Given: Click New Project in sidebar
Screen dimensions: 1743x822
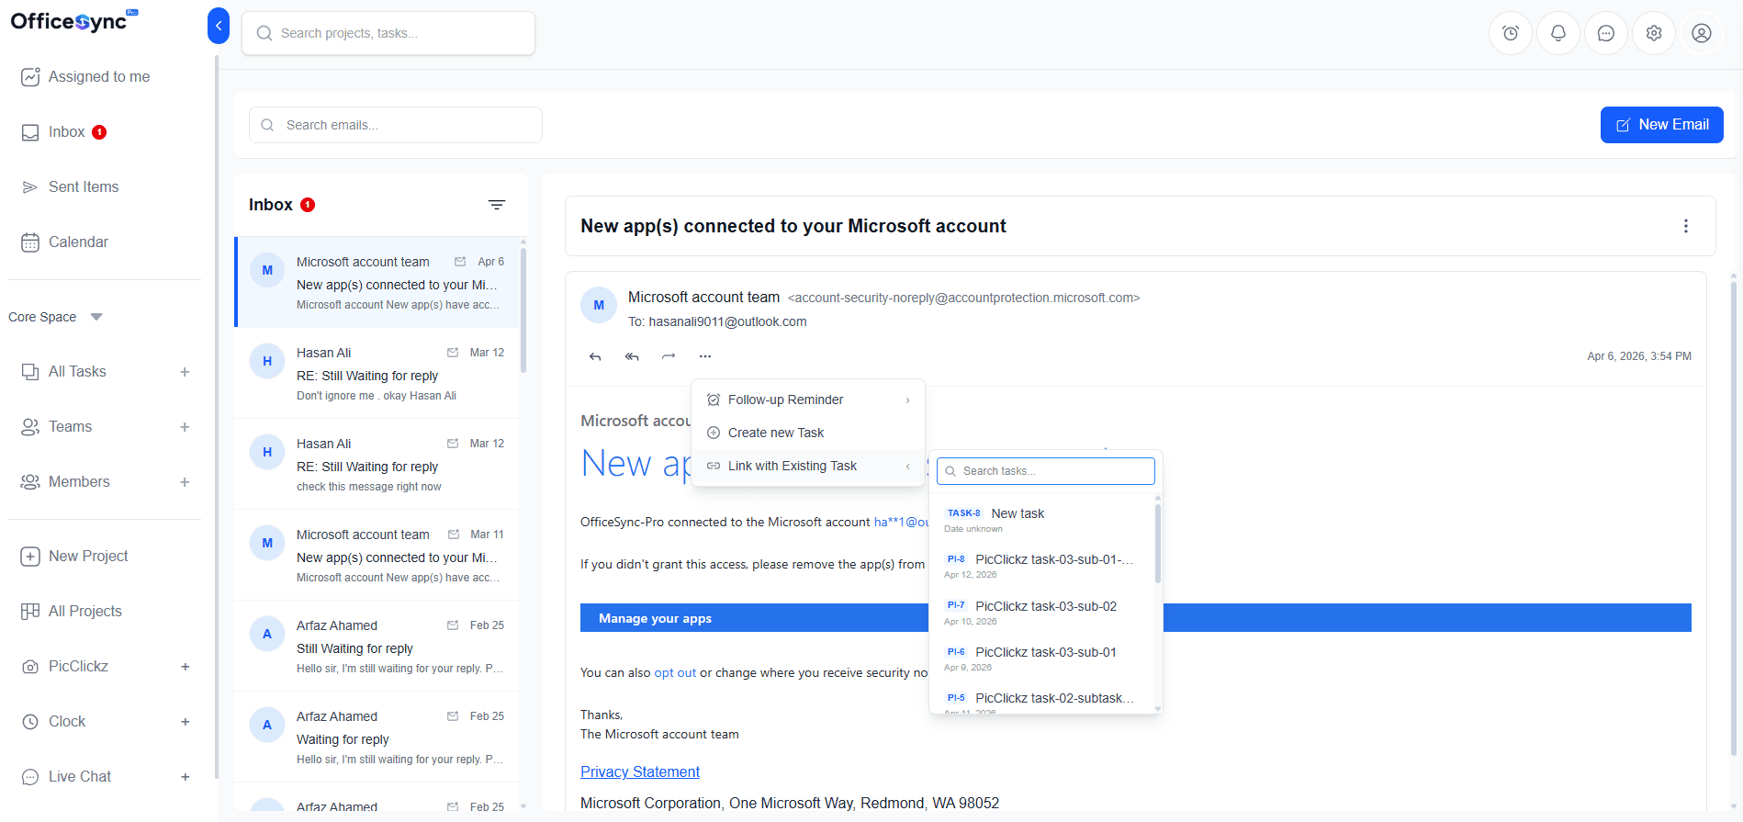Looking at the screenshot, I should pyautogui.click(x=74, y=557).
